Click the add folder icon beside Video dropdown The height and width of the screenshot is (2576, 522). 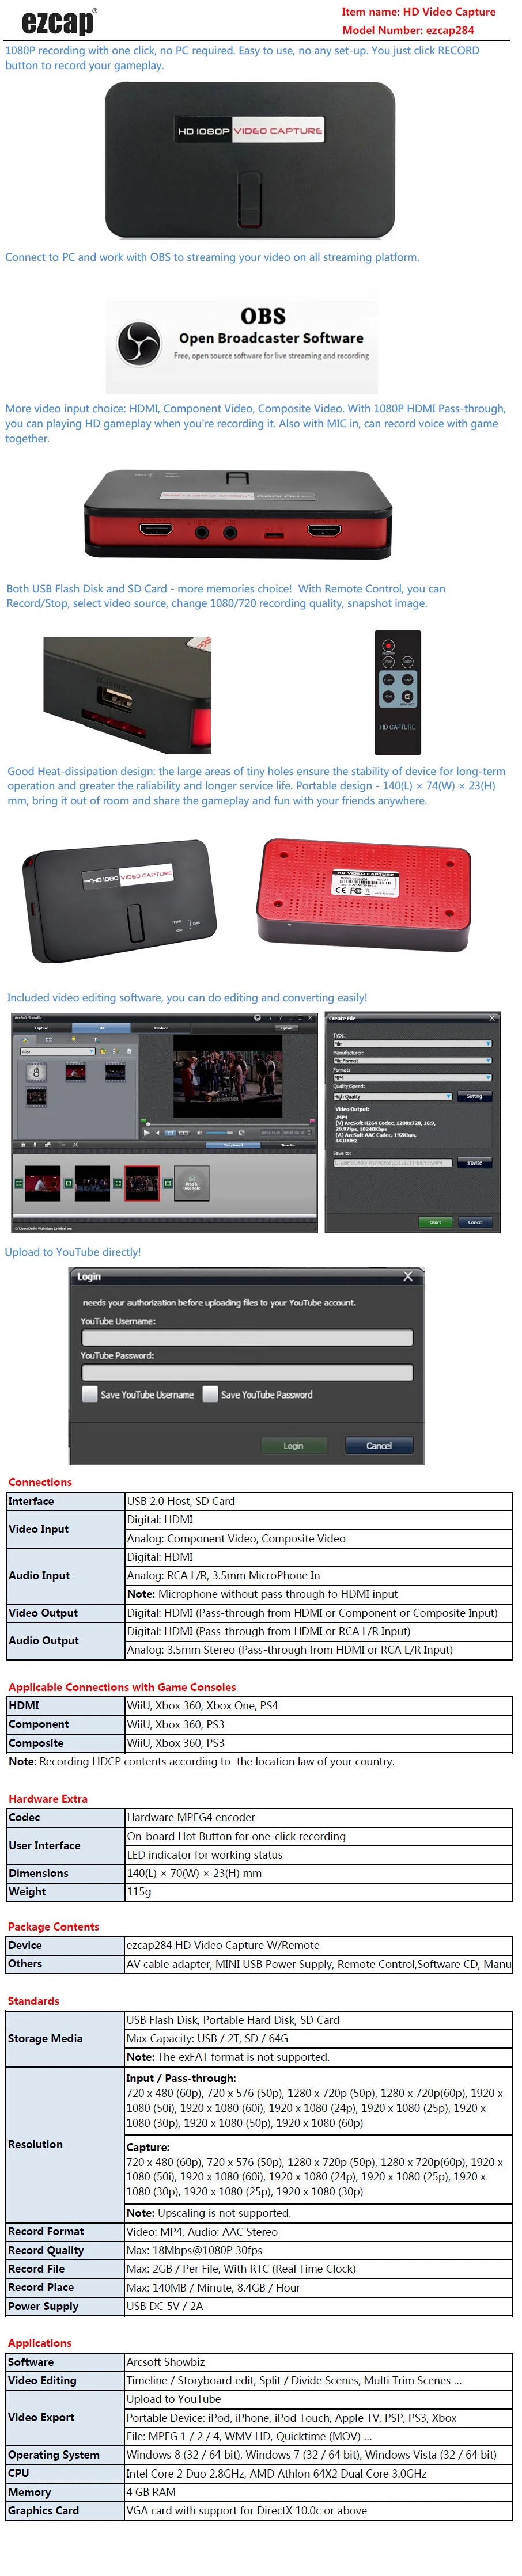point(103,1051)
